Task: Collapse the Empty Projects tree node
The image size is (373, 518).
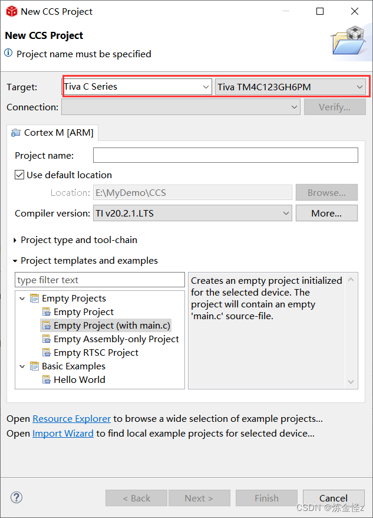Action: (x=22, y=299)
